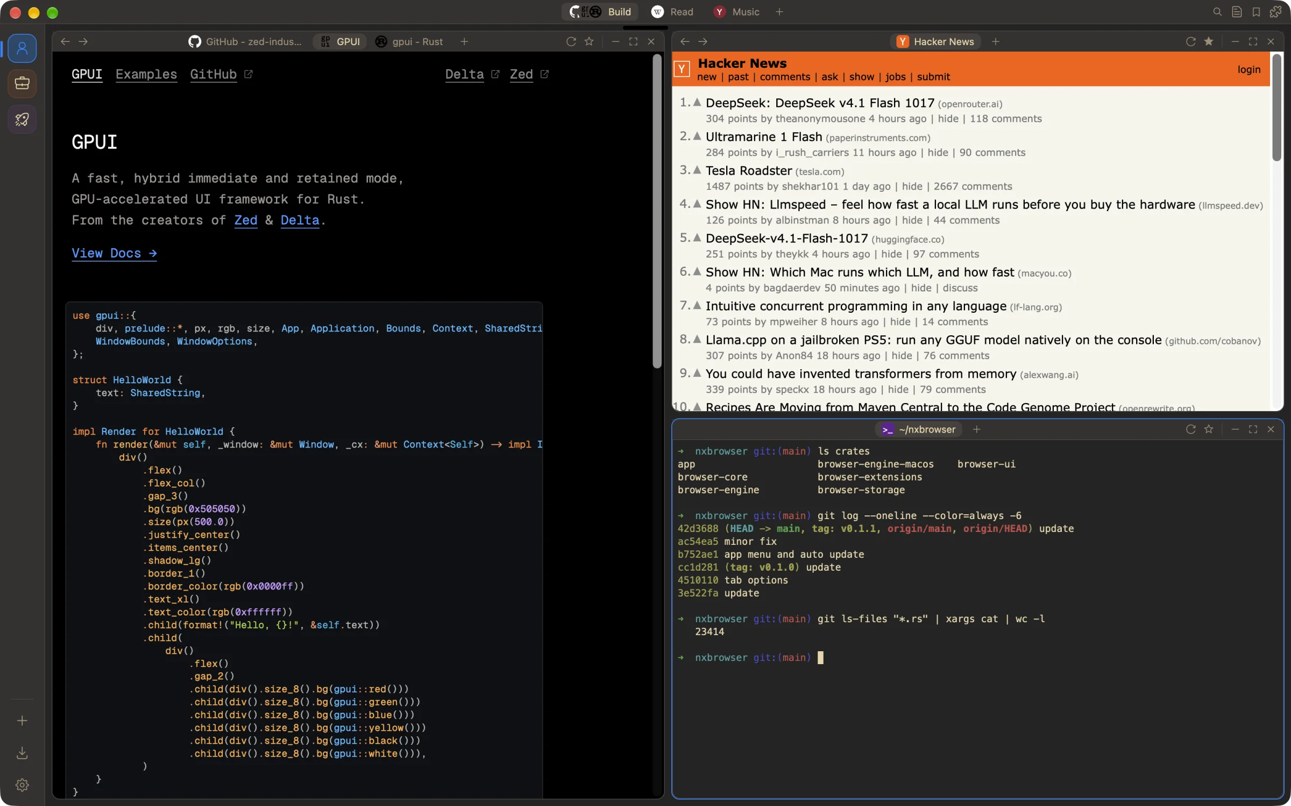Image resolution: width=1291 pixels, height=806 pixels.
Task: Reload the nxbrowser terminal pane
Action: [x=1191, y=429]
